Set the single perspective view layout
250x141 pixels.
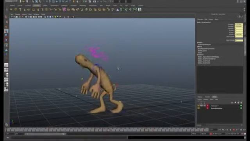[x=6, y=65]
